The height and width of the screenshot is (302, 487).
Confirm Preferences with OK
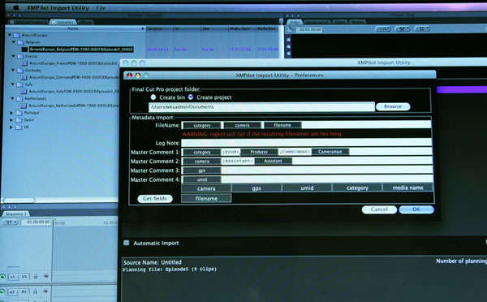[x=416, y=209]
